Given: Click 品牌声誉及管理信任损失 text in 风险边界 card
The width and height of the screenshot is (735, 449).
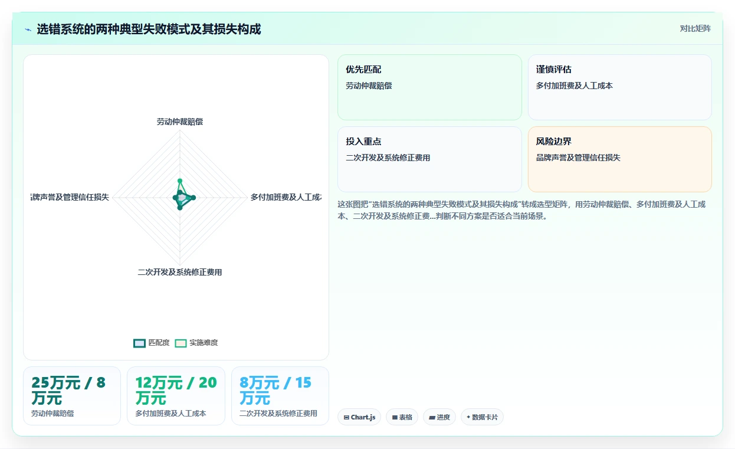Looking at the screenshot, I should pos(578,158).
